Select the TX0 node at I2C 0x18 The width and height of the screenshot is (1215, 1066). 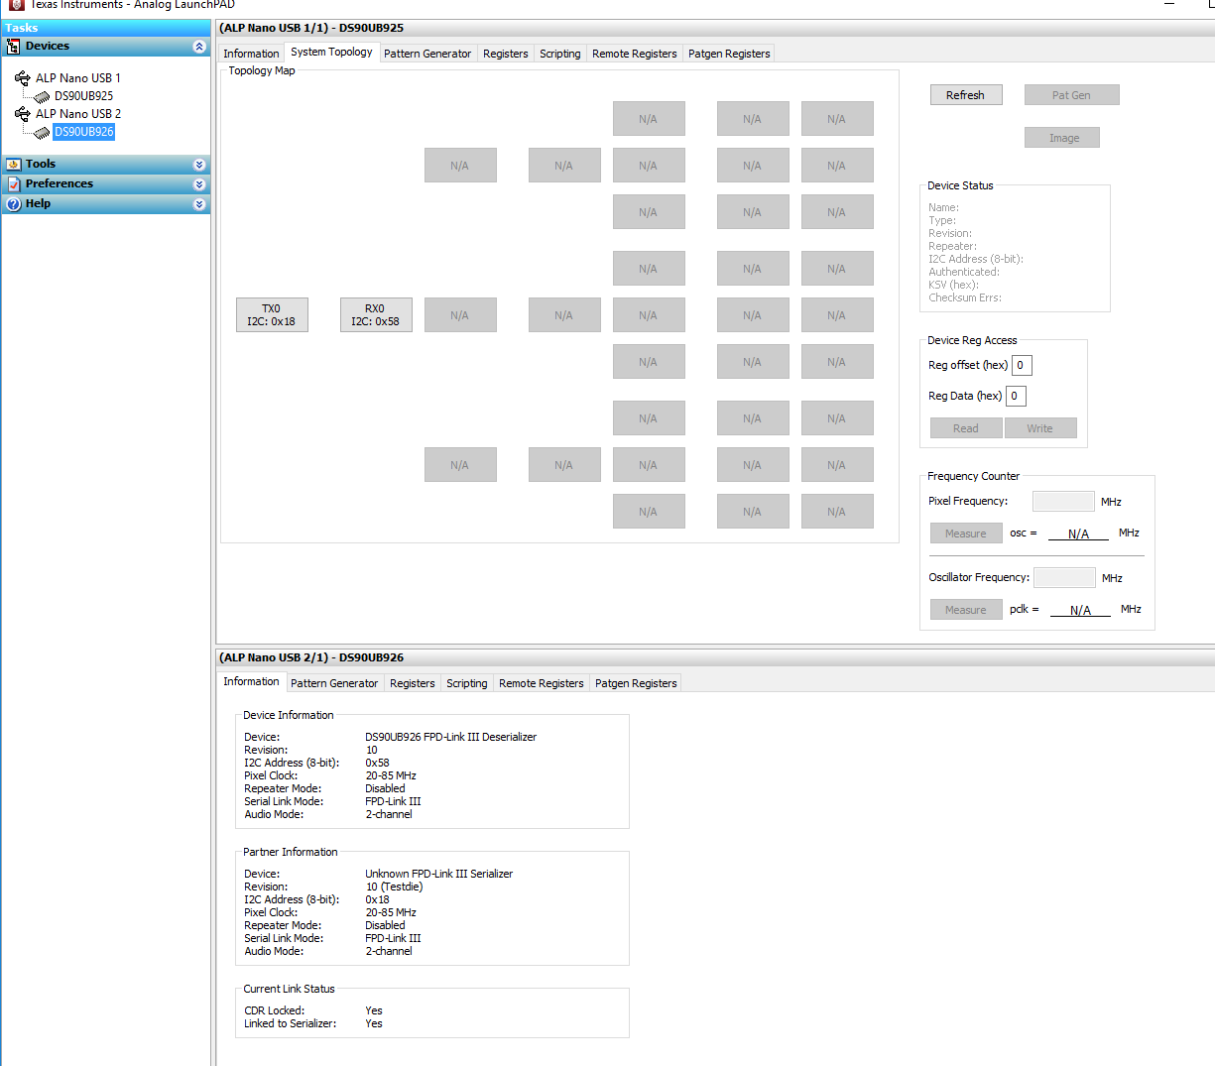[x=272, y=314]
